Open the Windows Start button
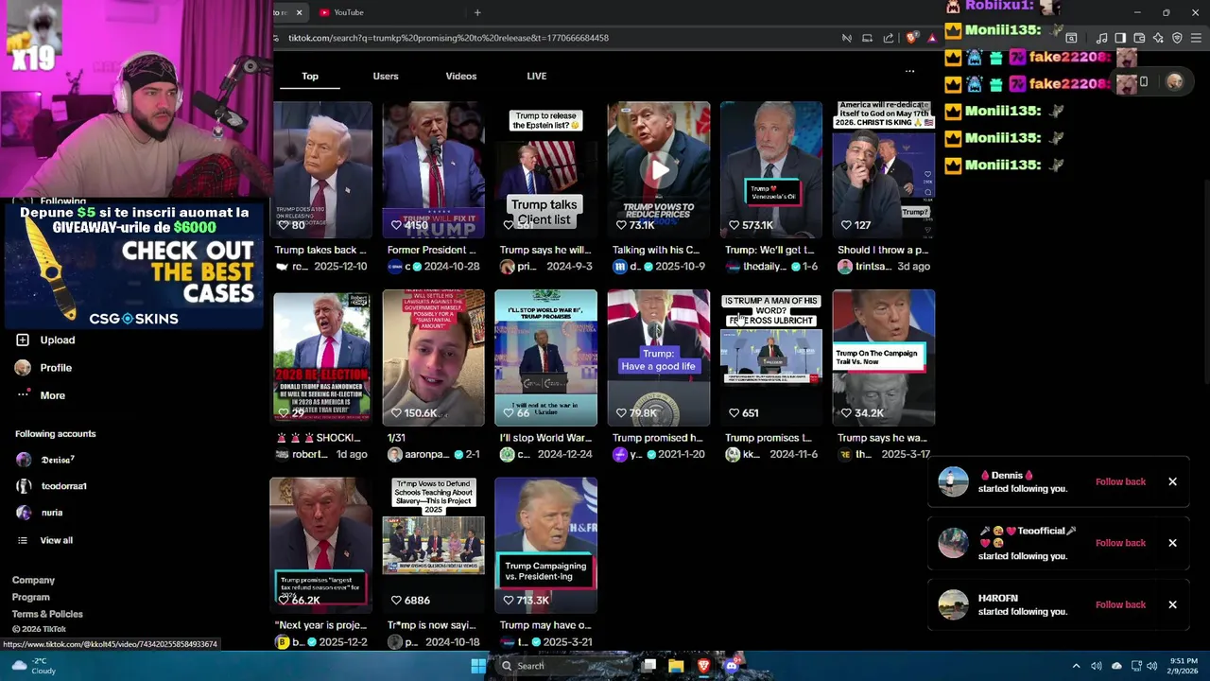The height and width of the screenshot is (681, 1210). (478, 666)
